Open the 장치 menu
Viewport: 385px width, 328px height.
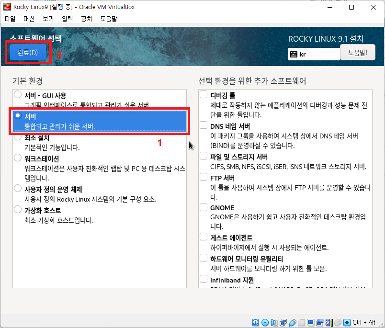(x=86, y=19)
